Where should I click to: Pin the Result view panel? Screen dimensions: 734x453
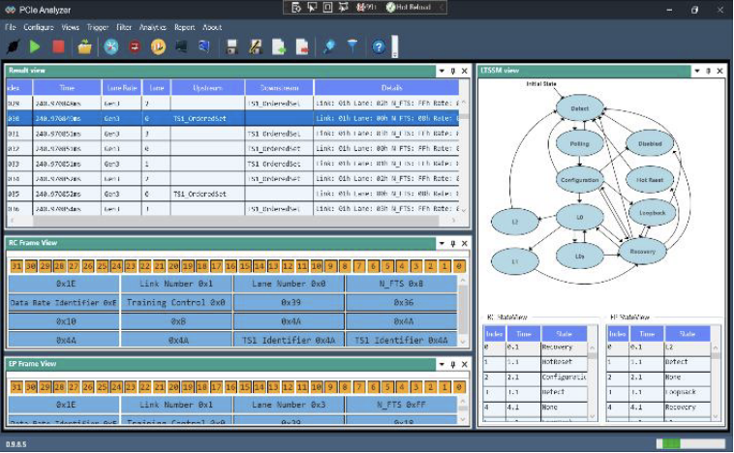tap(453, 71)
